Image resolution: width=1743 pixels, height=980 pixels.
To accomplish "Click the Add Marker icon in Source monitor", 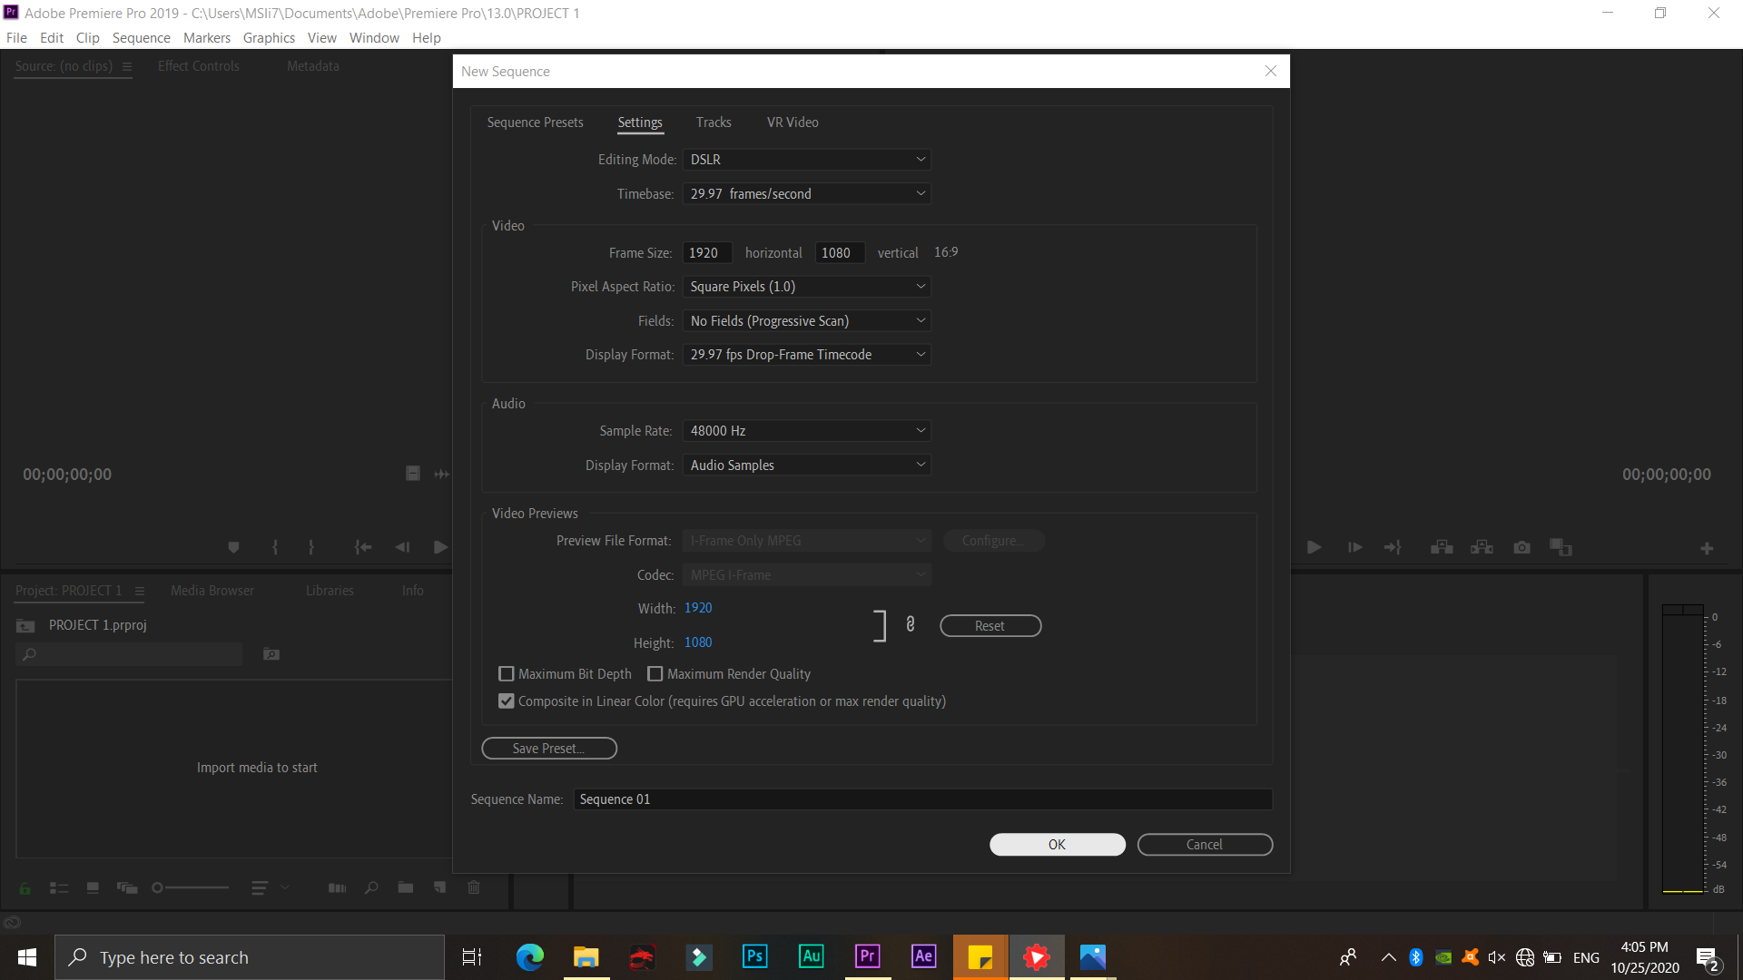I will click(233, 547).
